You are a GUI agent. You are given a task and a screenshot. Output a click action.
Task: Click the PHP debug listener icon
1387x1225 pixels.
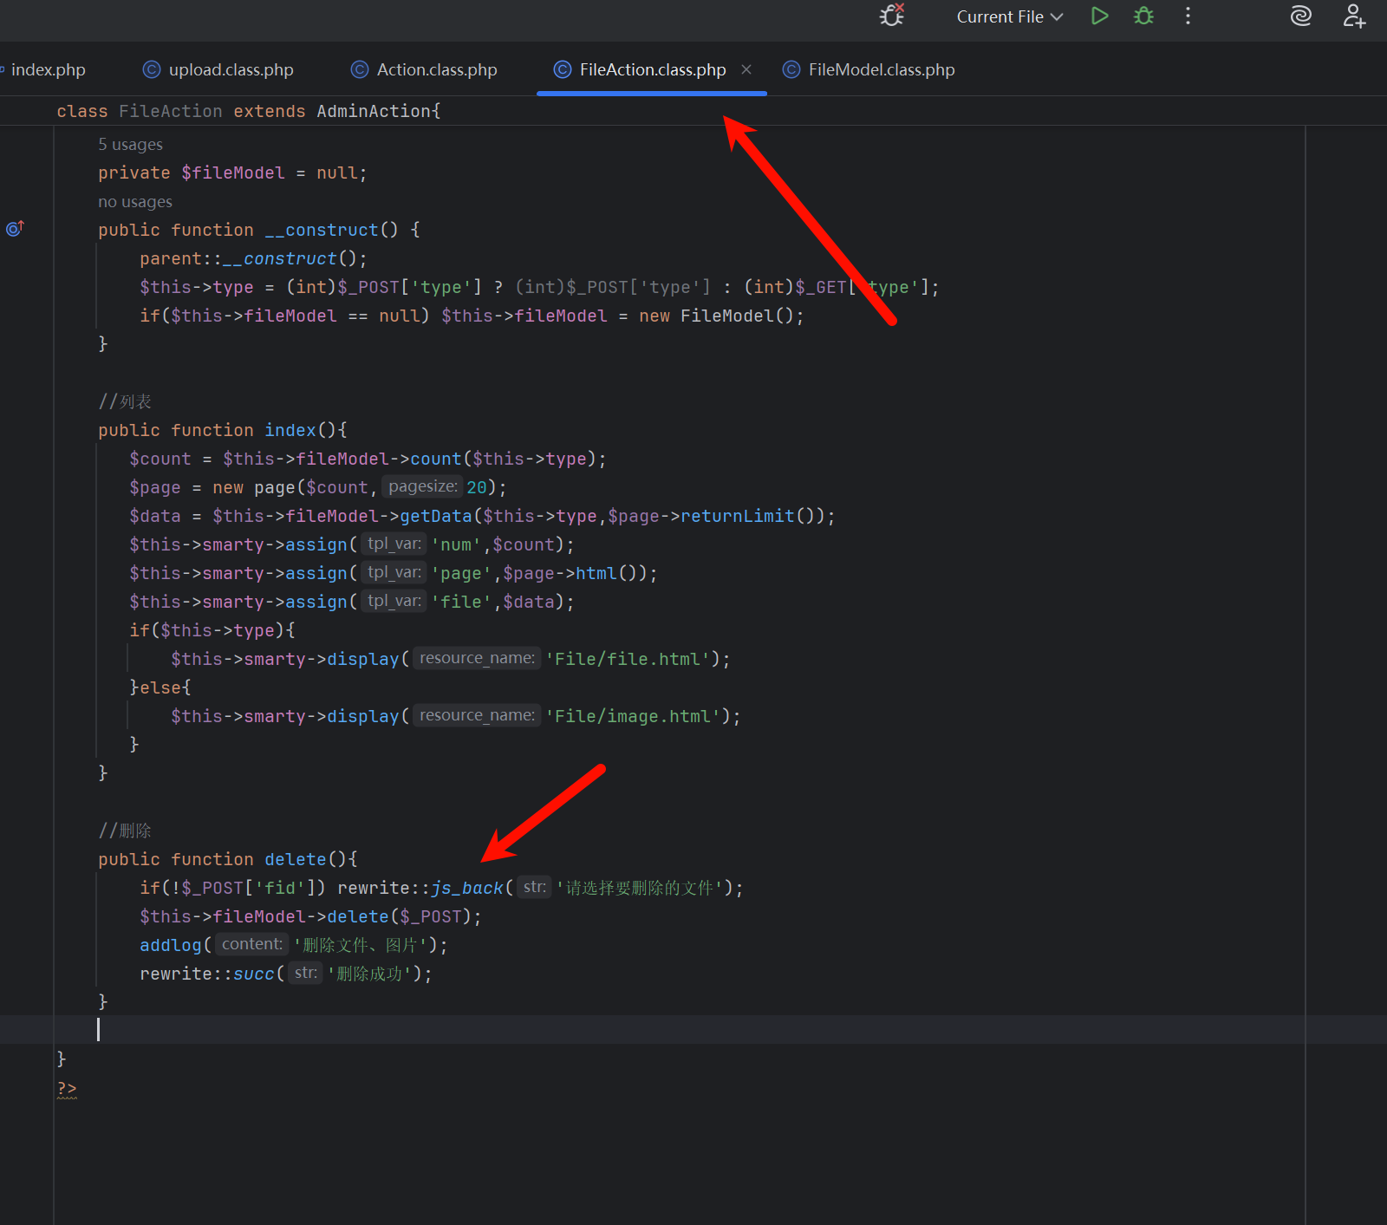[892, 16]
